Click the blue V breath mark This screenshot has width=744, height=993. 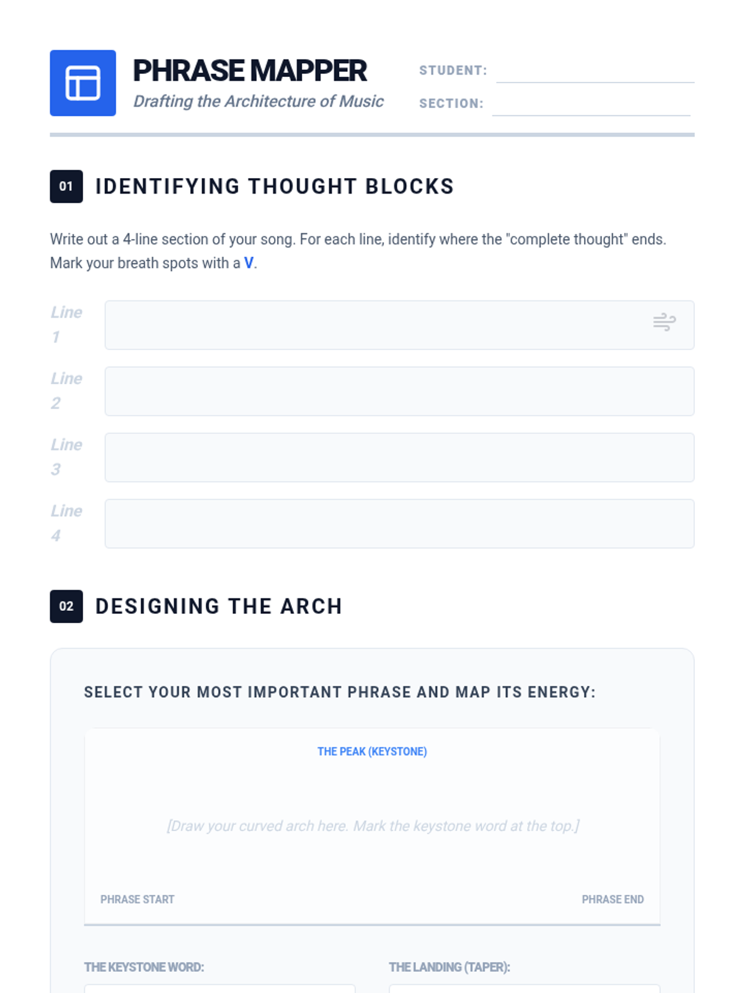click(249, 263)
